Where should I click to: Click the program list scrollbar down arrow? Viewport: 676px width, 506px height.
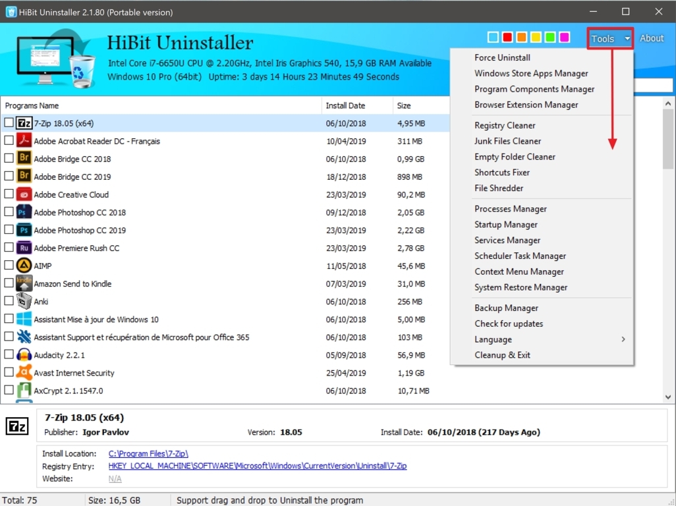(668, 397)
